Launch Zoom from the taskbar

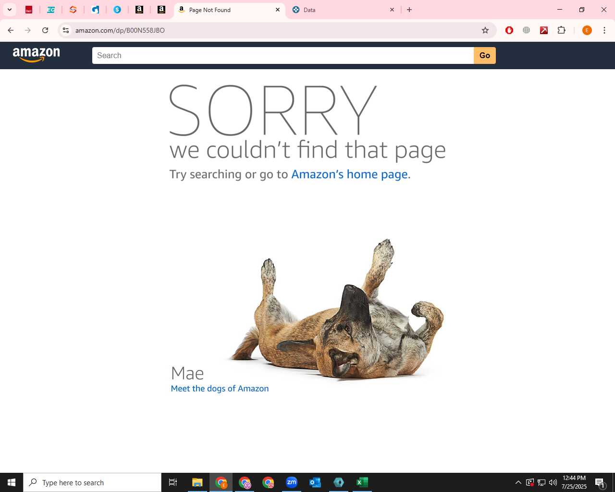[x=292, y=482]
